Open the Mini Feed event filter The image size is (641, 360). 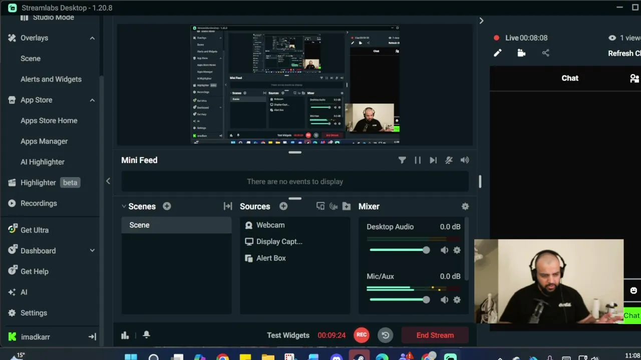tap(402, 160)
